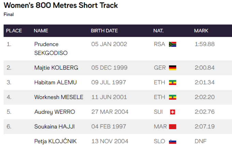Click Habitam Alemu's Ethiopia flag

tap(173, 83)
